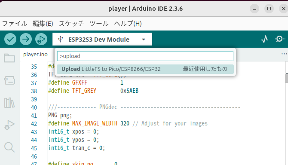This screenshot has width=288, height=165.
Task: Minimize the Arduino IDE window
Action: 254,9
